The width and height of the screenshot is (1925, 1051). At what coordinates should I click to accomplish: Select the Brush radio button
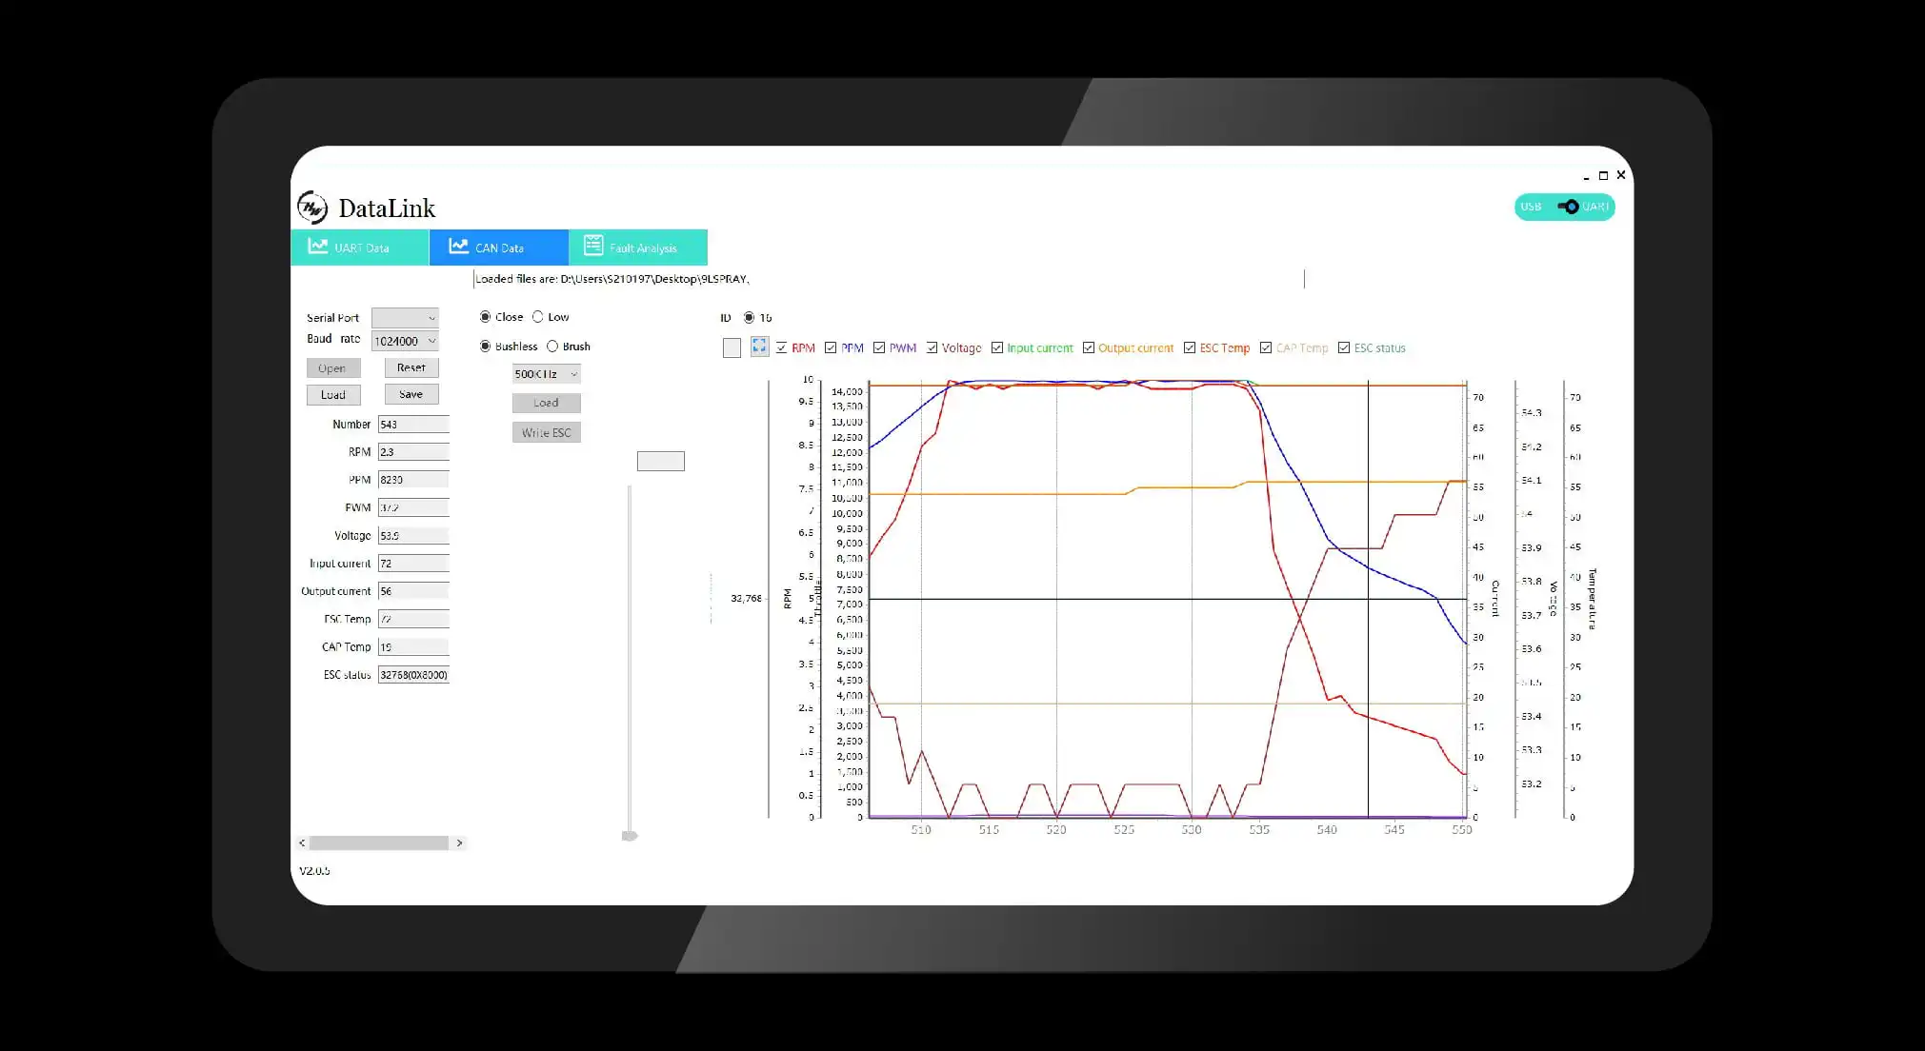[552, 346]
